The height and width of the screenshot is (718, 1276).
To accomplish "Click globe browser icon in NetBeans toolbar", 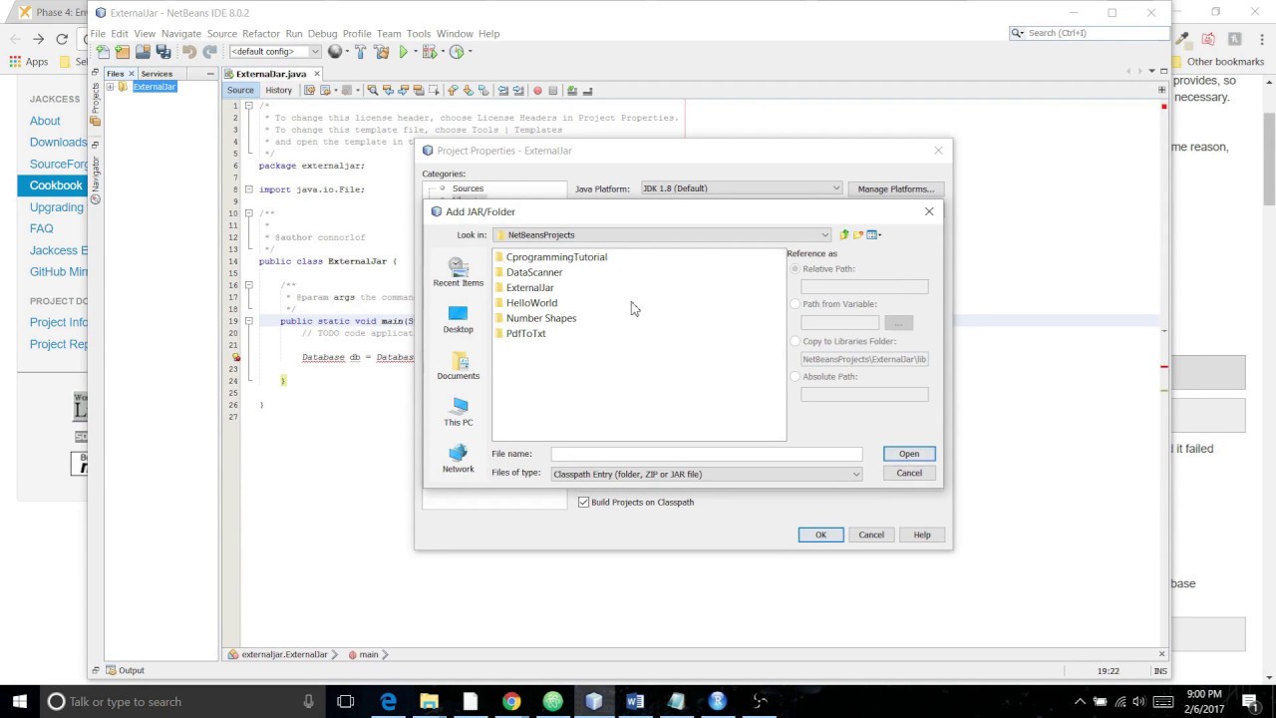I will pyautogui.click(x=335, y=52).
